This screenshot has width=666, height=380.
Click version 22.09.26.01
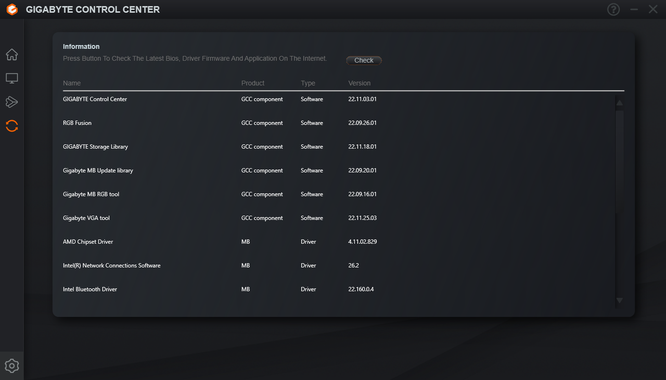[x=363, y=123]
